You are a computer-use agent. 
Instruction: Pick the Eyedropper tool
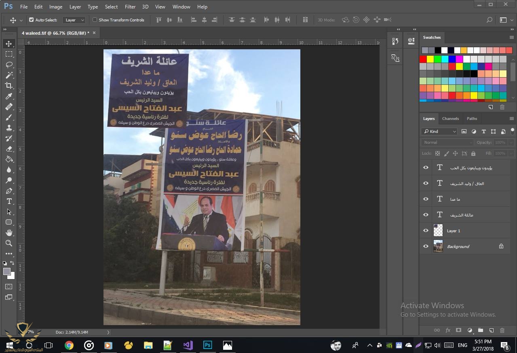point(9,96)
